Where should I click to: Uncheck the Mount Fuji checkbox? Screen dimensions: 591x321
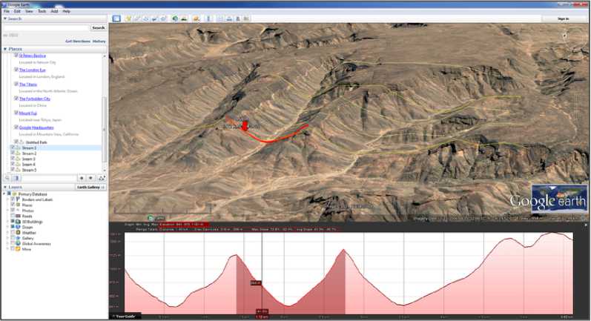pyautogui.click(x=16, y=113)
